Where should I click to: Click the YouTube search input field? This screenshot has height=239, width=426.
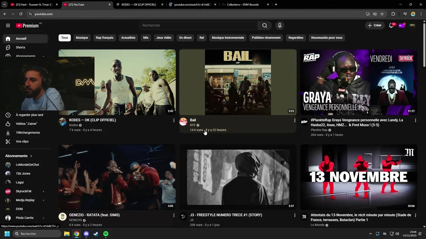[x=198, y=26]
